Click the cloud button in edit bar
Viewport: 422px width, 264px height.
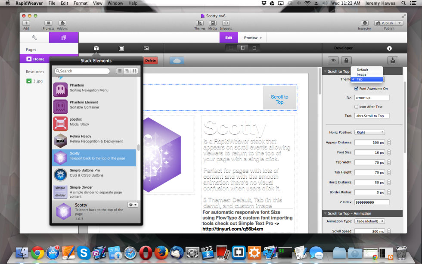[177, 61]
